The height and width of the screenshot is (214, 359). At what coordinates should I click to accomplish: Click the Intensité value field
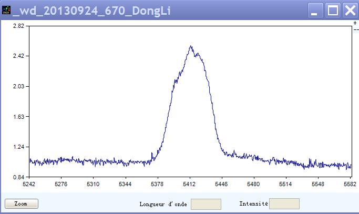[284, 204]
